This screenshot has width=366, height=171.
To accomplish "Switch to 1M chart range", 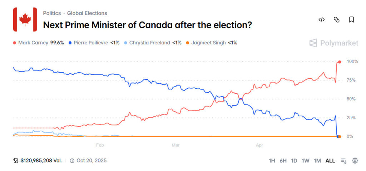I will click(x=317, y=161).
